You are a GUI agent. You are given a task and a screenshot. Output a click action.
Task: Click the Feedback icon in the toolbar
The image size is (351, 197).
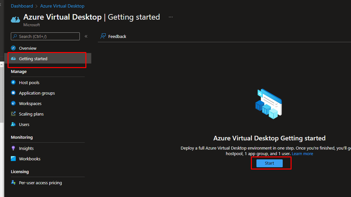point(103,36)
